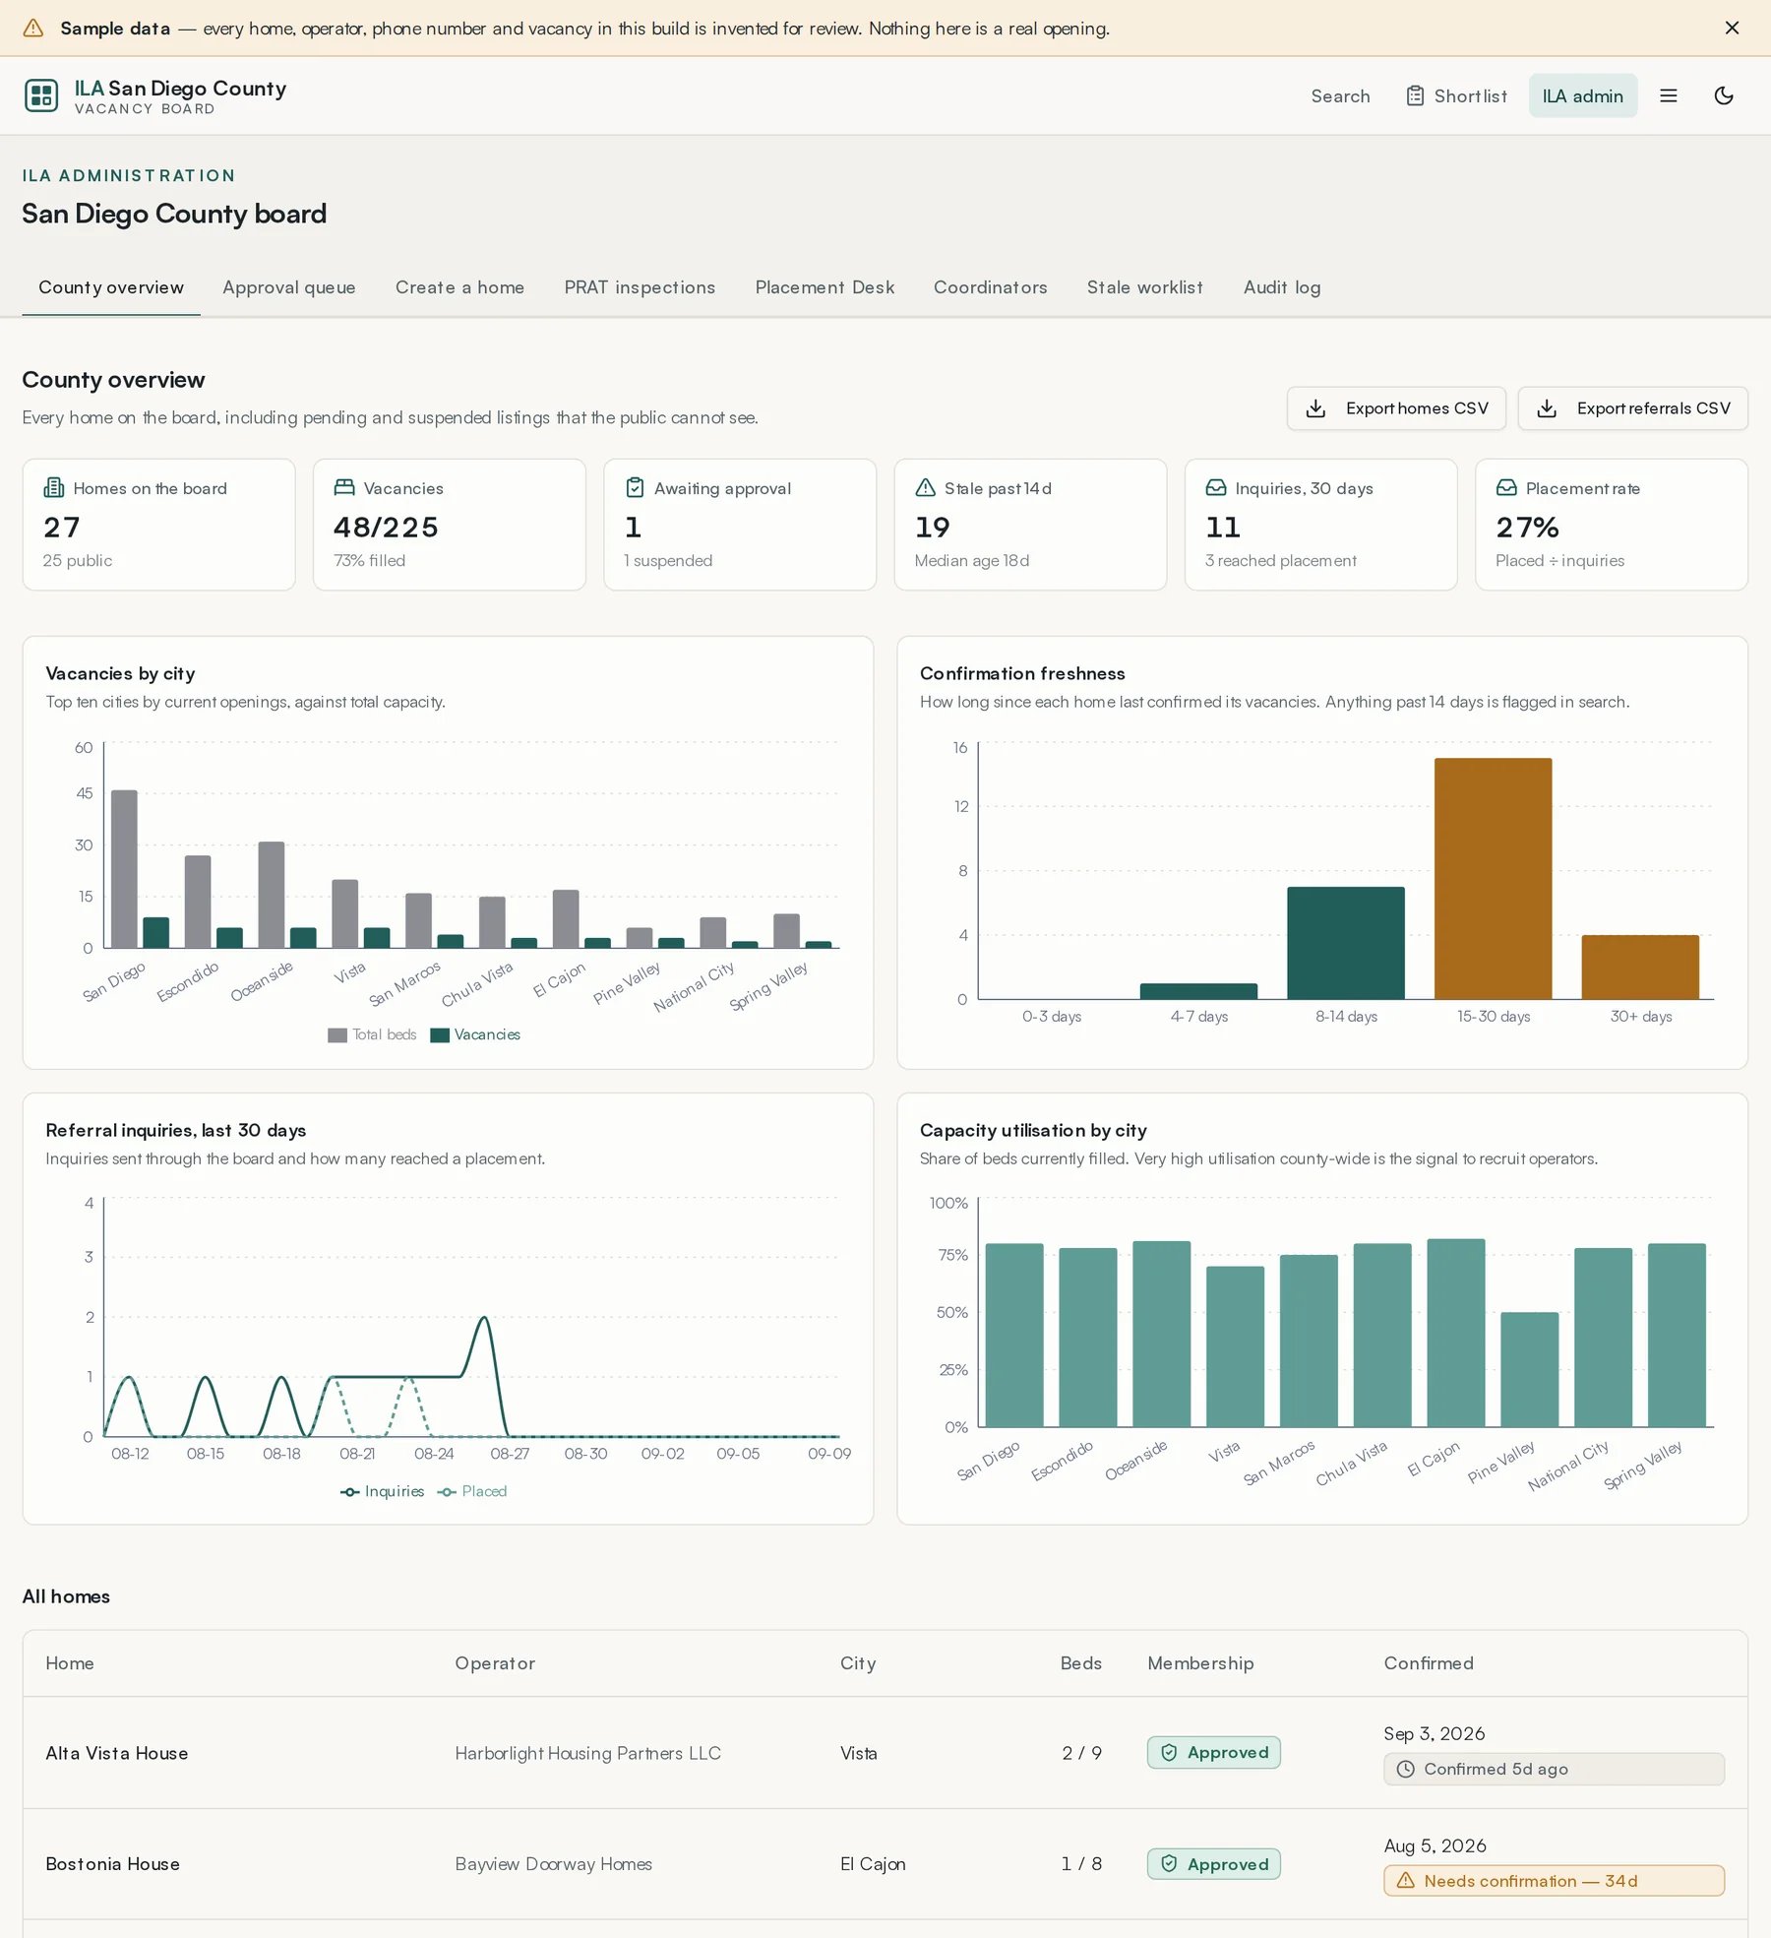Screen dimensions: 1771x1938
Task: Click Needs confirmation — 34d warning chip
Action: click(x=1554, y=1880)
